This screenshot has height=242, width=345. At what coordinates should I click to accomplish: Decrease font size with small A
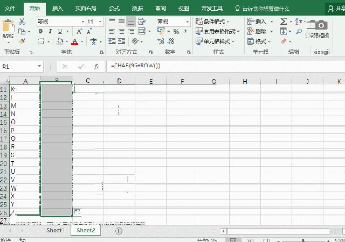(89, 31)
